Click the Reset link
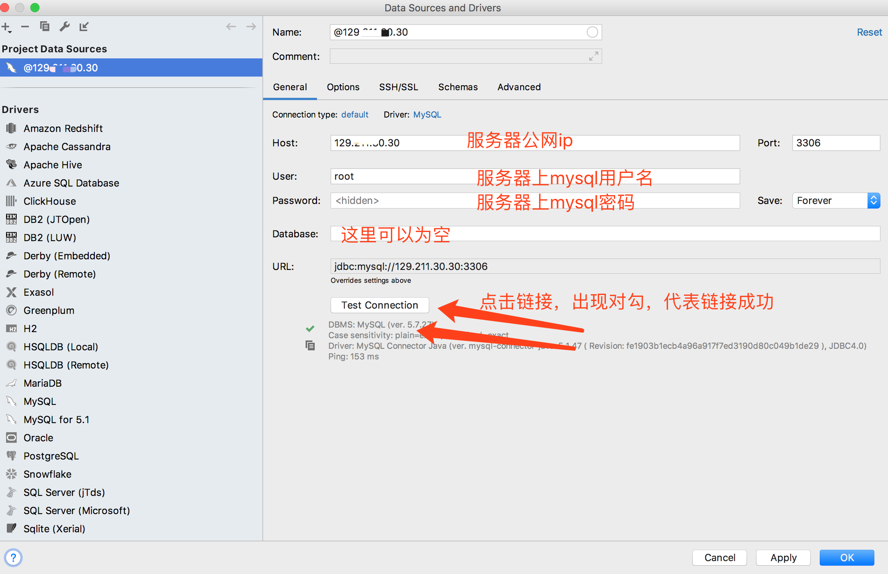The width and height of the screenshot is (888, 574). coord(869,32)
